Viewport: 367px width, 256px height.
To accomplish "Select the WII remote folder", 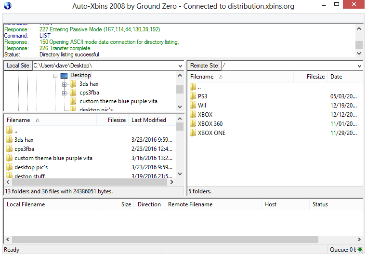I will tap(202, 106).
